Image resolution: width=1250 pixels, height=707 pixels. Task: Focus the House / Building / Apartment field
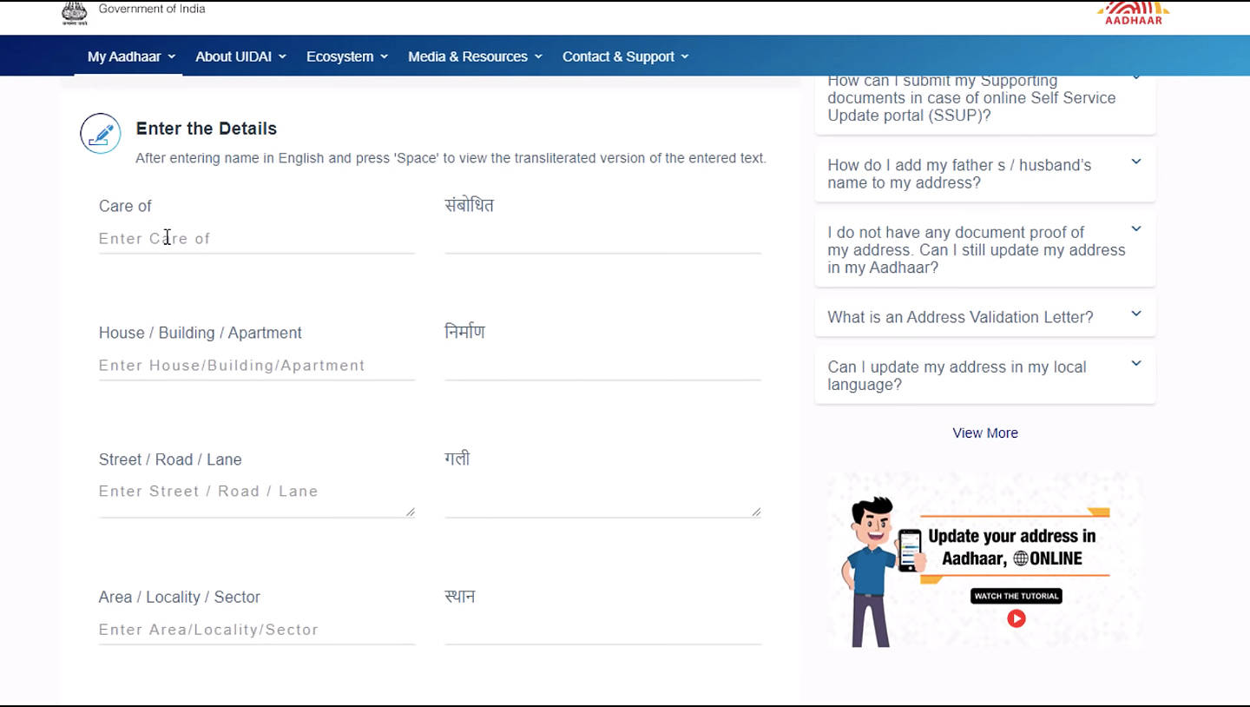pyautogui.click(x=256, y=366)
